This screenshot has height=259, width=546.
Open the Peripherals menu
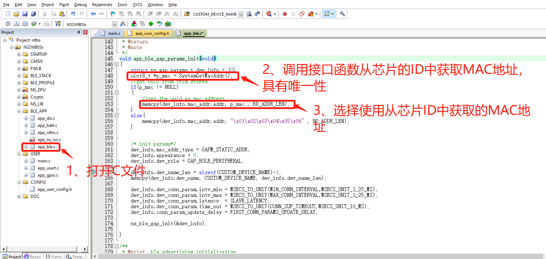102,5
